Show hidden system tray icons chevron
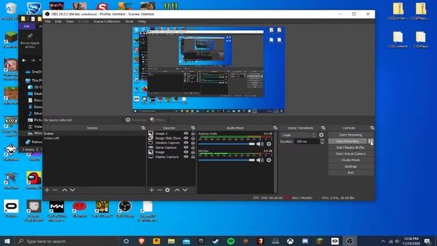 pyautogui.click(x=383, y=241)
